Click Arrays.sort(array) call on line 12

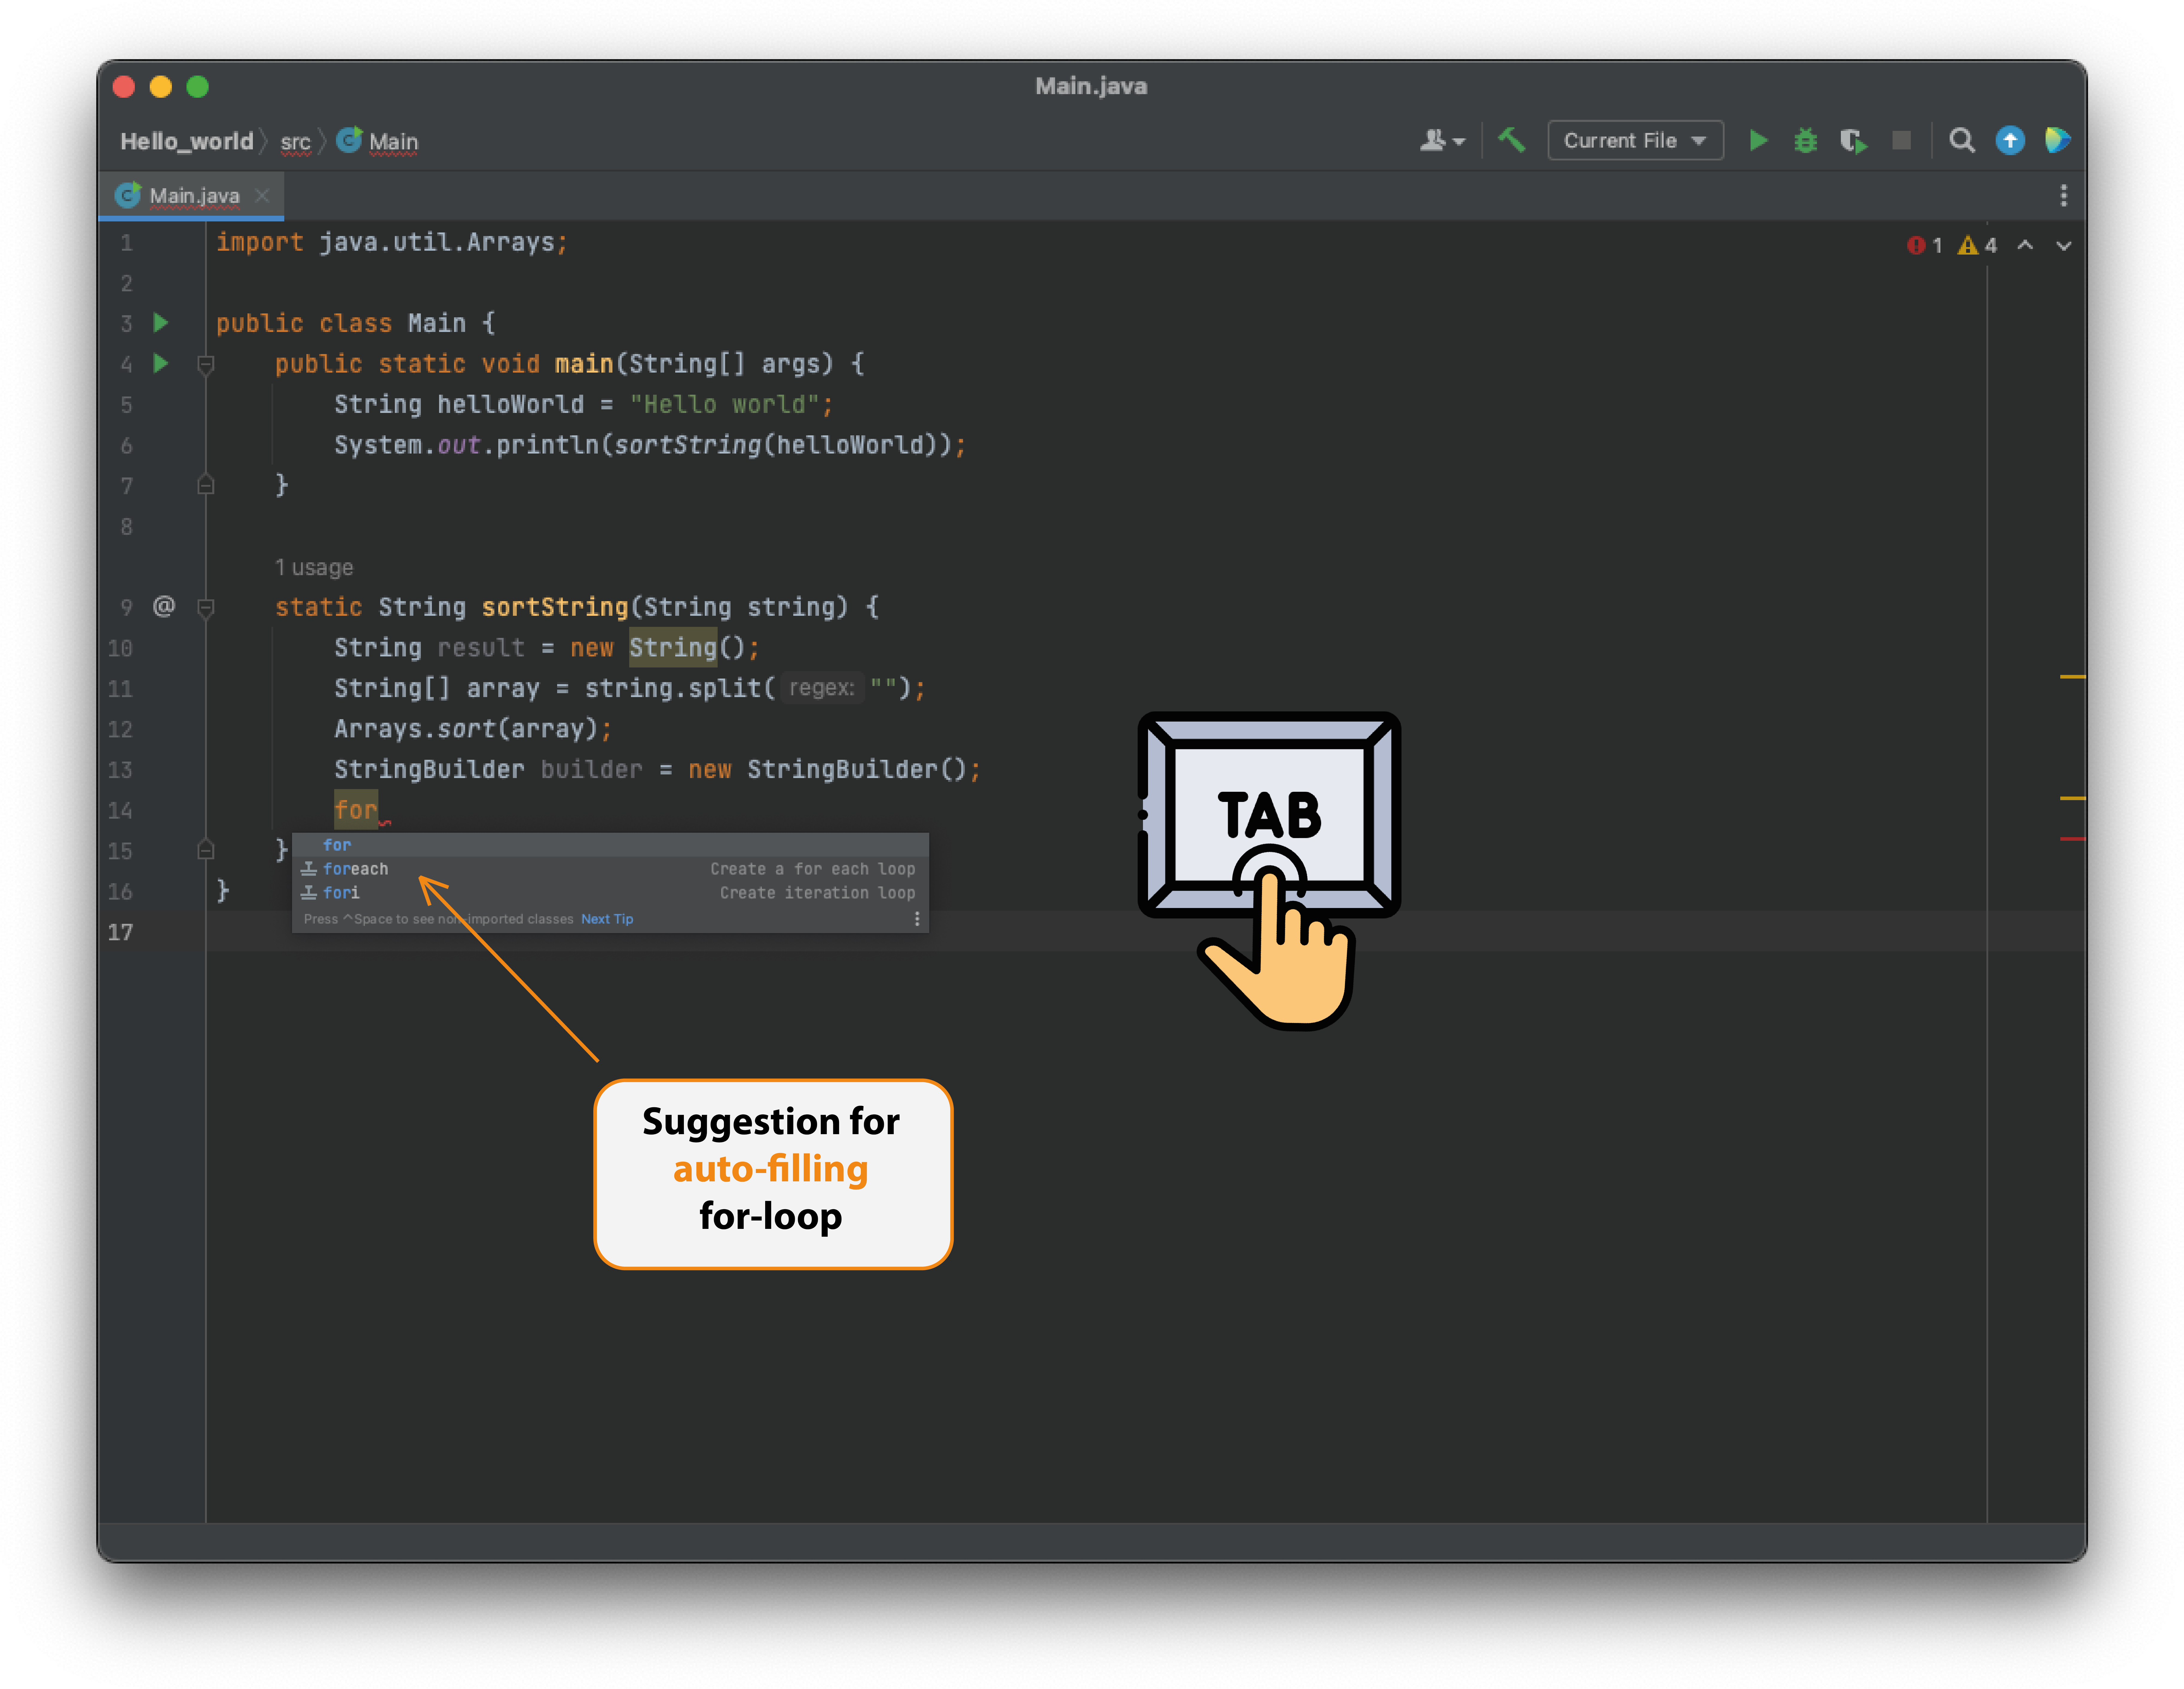(466, 730)
